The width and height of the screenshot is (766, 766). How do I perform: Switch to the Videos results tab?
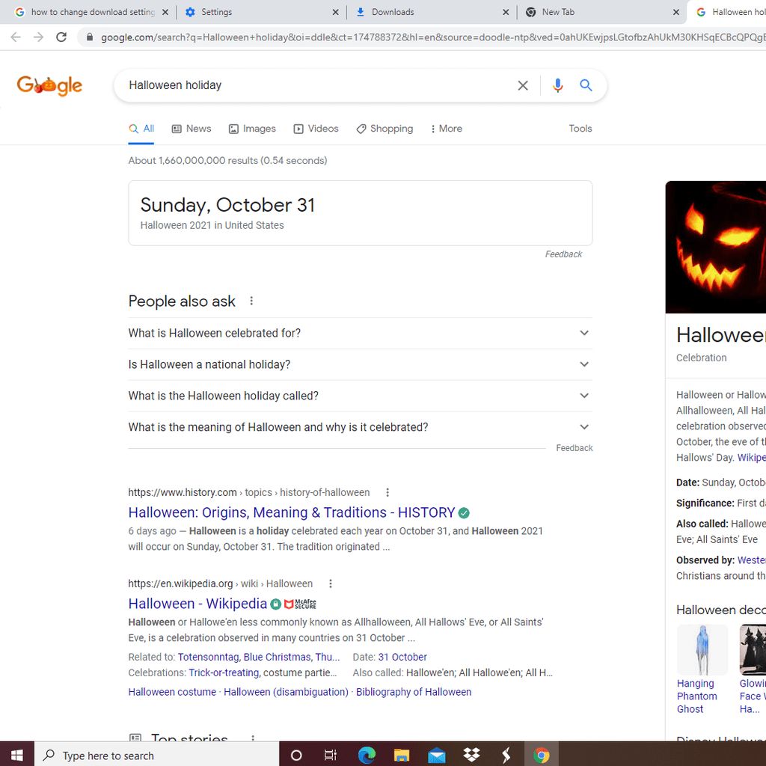coord(316,129)
